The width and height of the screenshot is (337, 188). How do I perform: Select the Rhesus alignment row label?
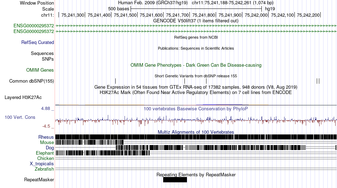(46, 137)
